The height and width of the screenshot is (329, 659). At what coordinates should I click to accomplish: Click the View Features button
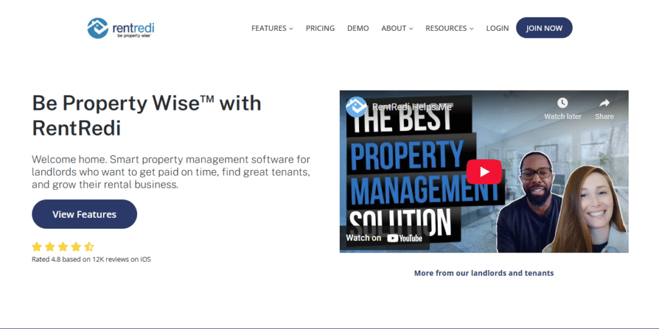click(84, 214)
